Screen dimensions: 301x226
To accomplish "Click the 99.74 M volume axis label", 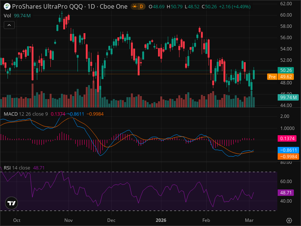I will click(x=288, y=98).
